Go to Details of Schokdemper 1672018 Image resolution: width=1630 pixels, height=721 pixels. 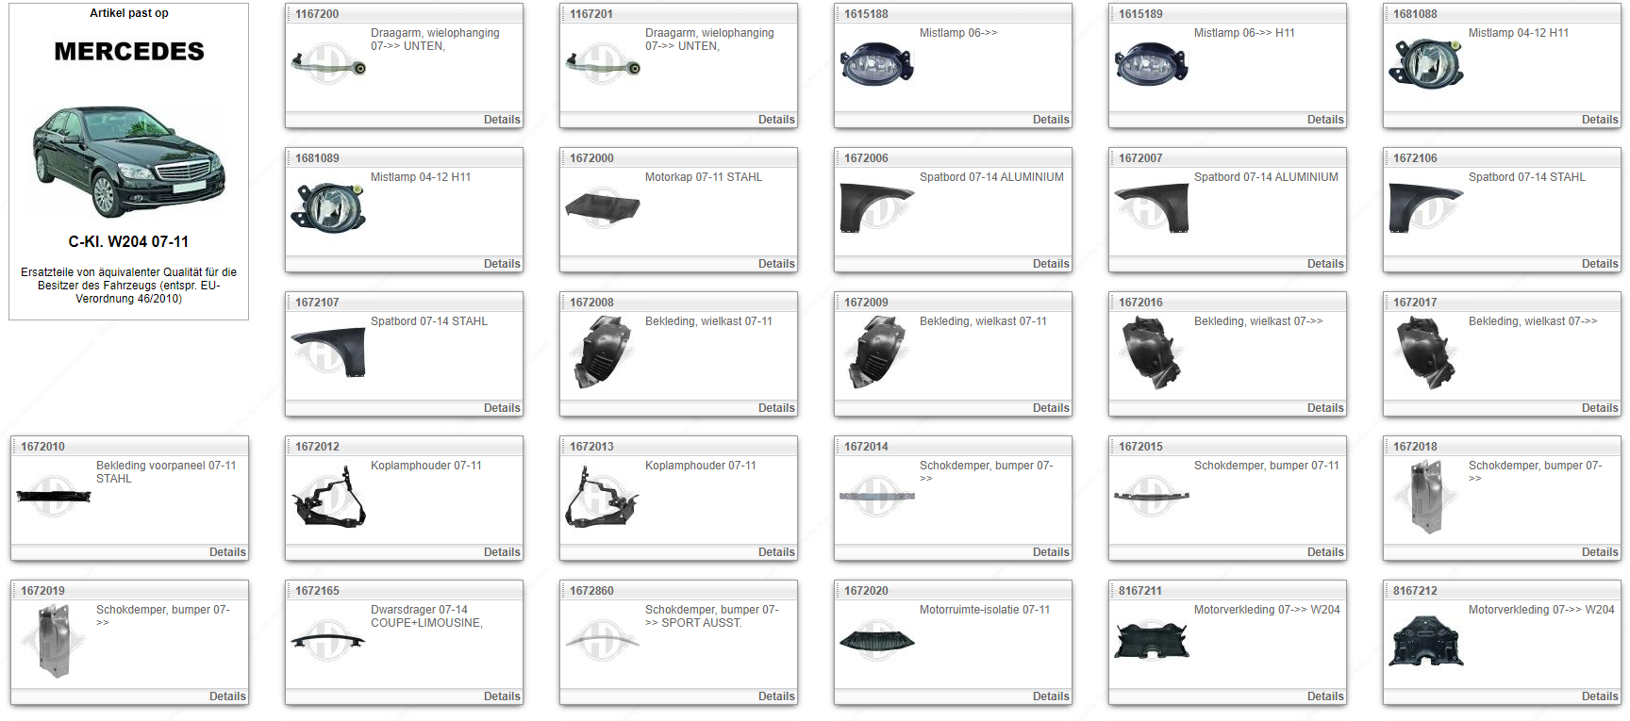(x=1600, y=552)
